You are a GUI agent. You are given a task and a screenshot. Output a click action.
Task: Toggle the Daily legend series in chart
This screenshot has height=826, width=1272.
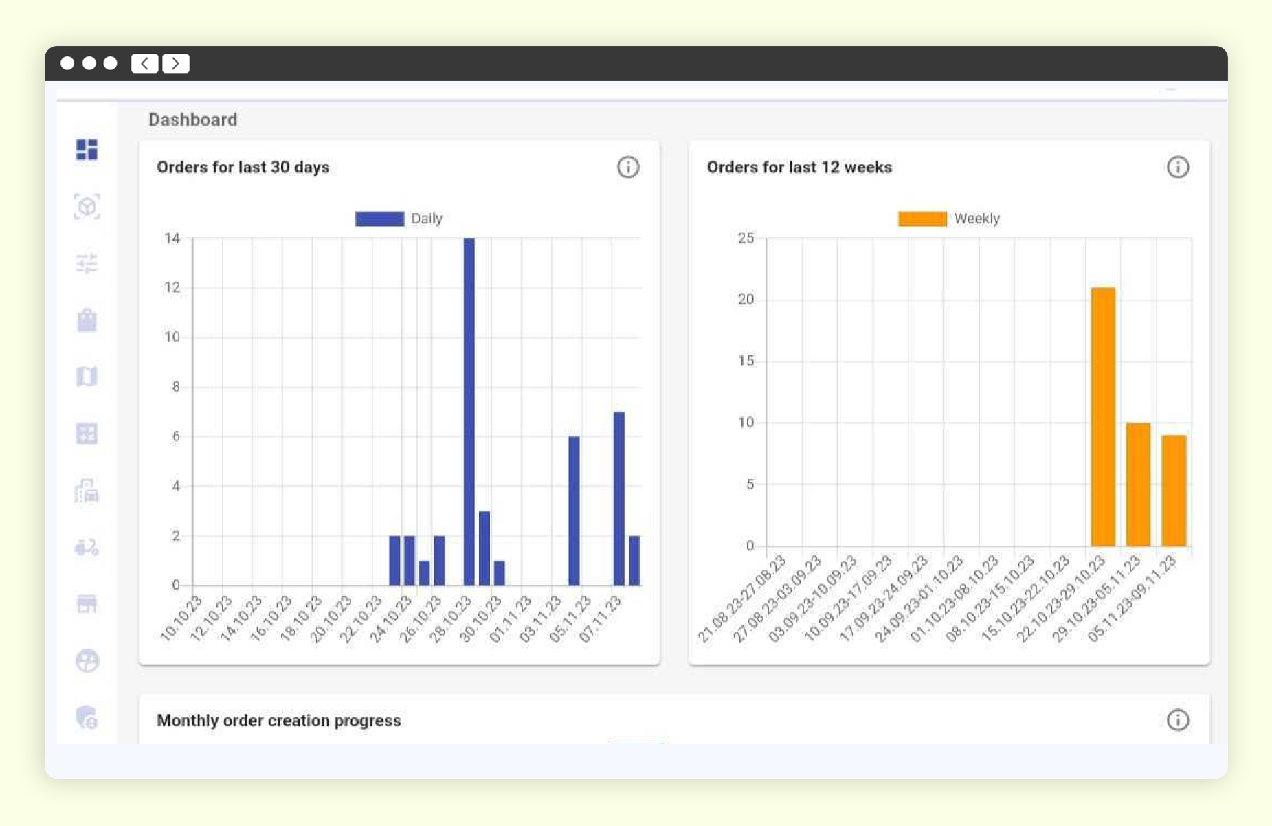399,219
